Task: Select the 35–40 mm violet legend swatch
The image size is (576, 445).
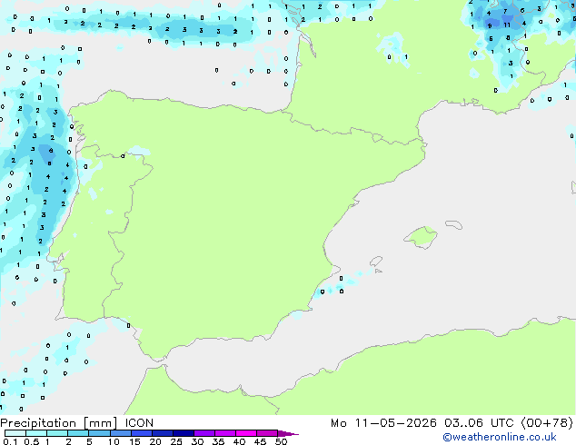Action: tap(225, 433)
